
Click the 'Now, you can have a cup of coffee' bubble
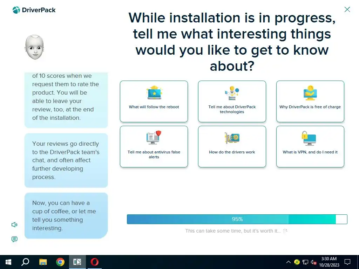66,215
